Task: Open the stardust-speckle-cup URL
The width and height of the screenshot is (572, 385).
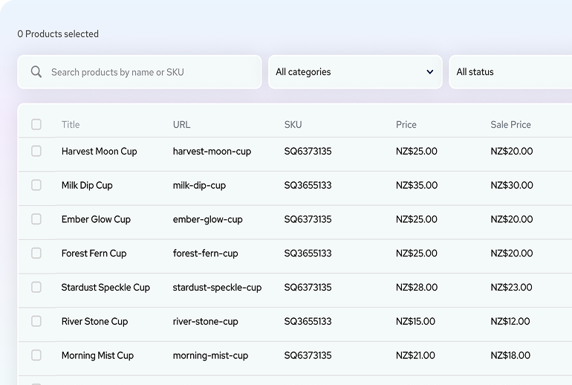Action: click(217, 288)
